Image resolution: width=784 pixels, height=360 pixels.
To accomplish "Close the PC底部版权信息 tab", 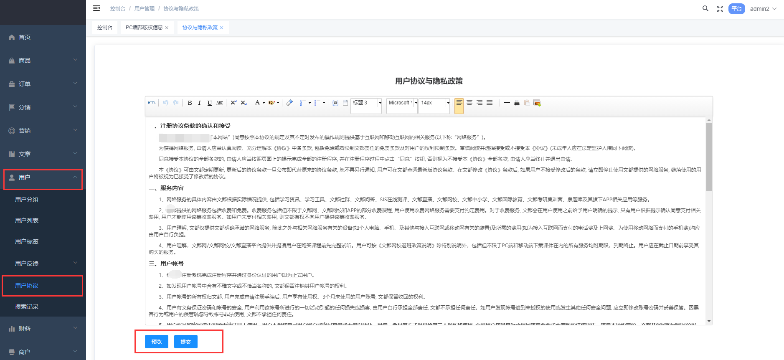I will [x=167, y=28].
